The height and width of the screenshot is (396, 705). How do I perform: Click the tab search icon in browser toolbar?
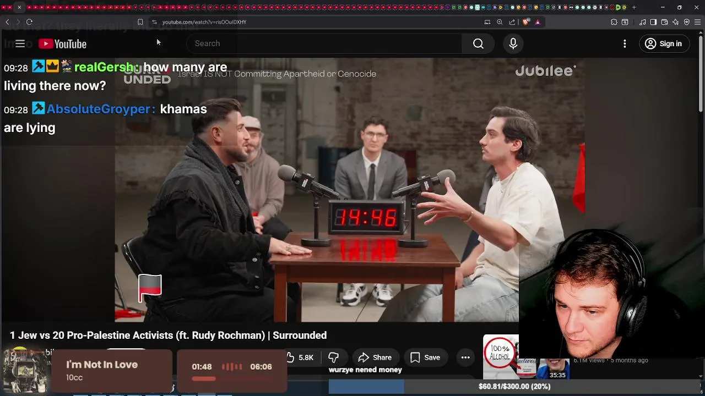click(625, 22)
